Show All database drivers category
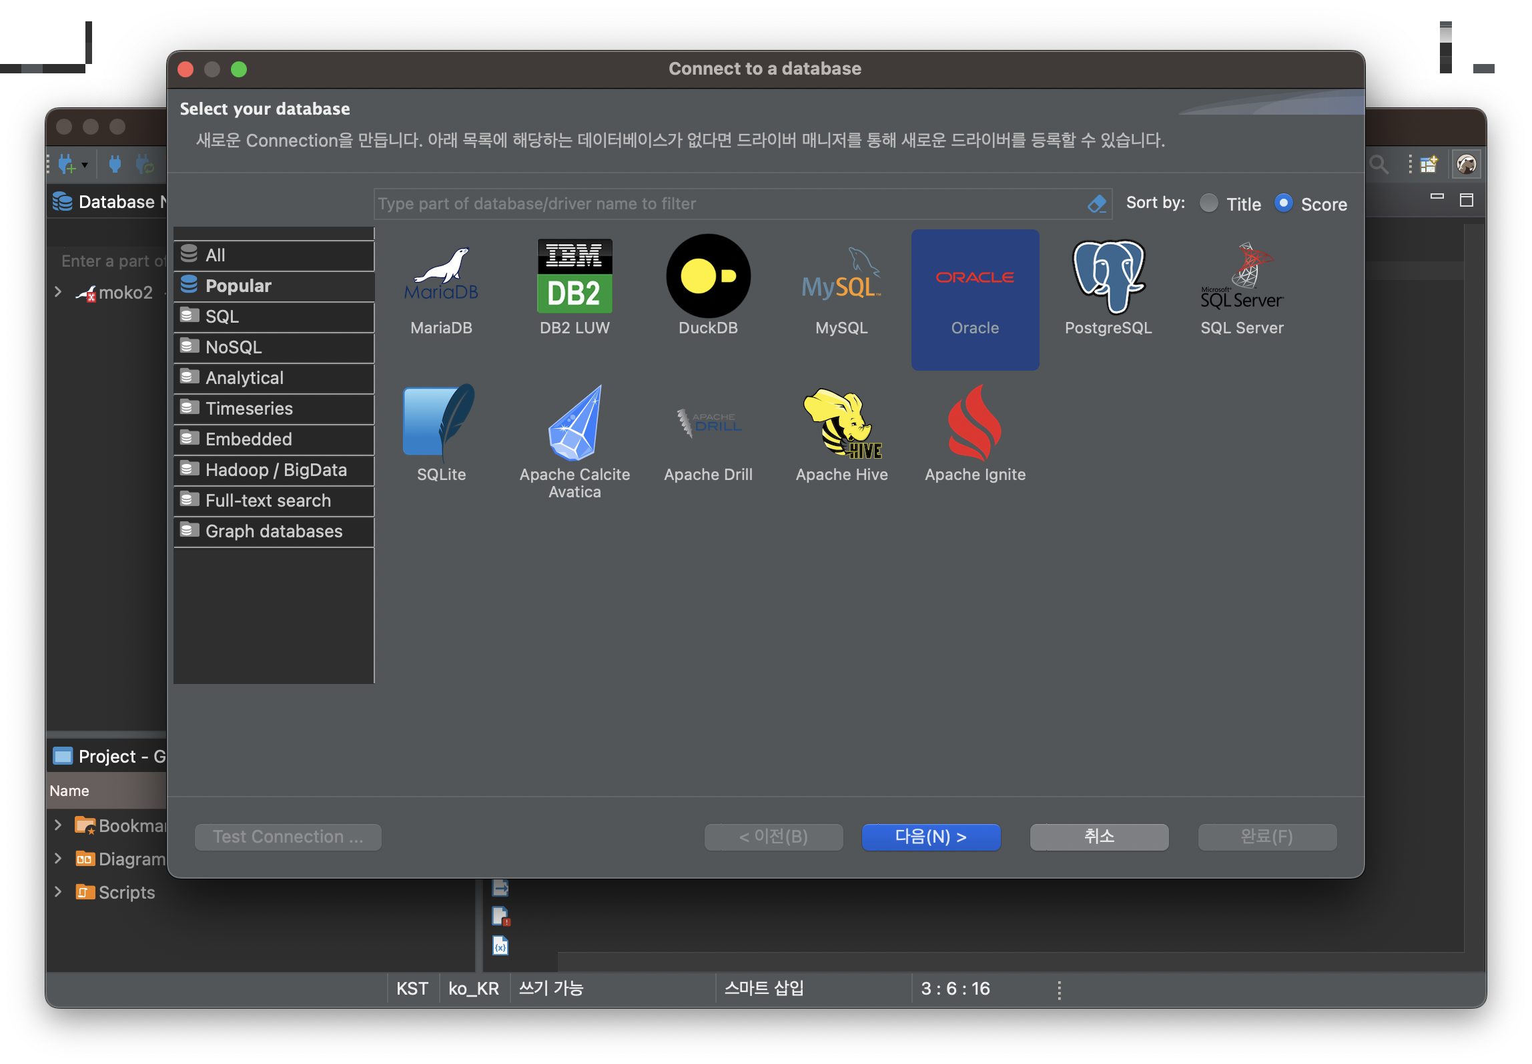Viewport: 1532px width, 1064px height. tap(215, 255)
